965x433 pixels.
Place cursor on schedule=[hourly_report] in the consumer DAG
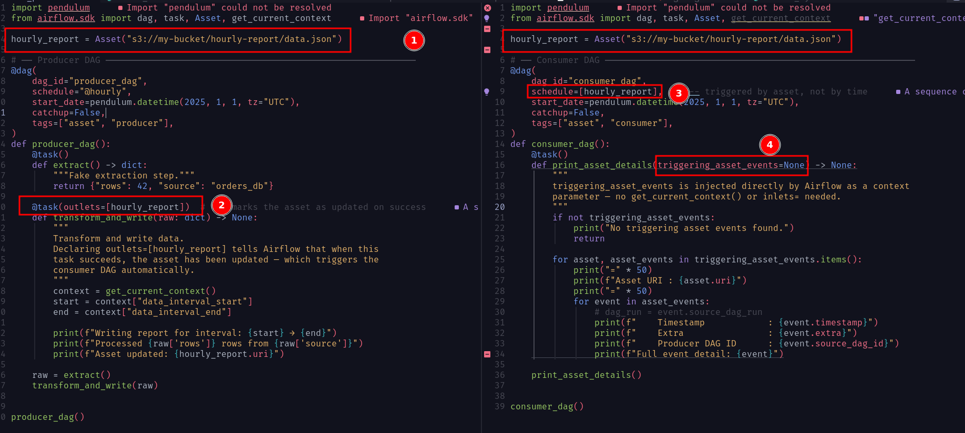pyautogui.click(x=594, y=92)
